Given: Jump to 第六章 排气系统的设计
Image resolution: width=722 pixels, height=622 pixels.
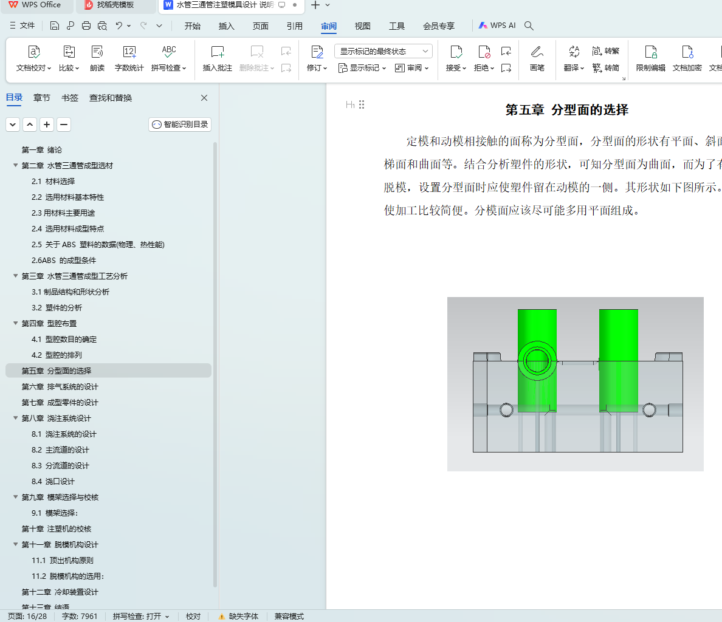Looking at the screenshot, I should click(60, 386).
